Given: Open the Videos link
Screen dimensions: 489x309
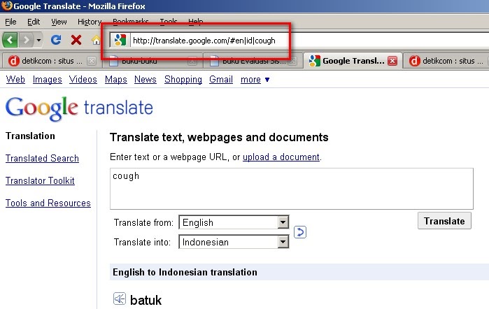Looking at the screenshot, I should pyautogui.click(x=83, y=80).
